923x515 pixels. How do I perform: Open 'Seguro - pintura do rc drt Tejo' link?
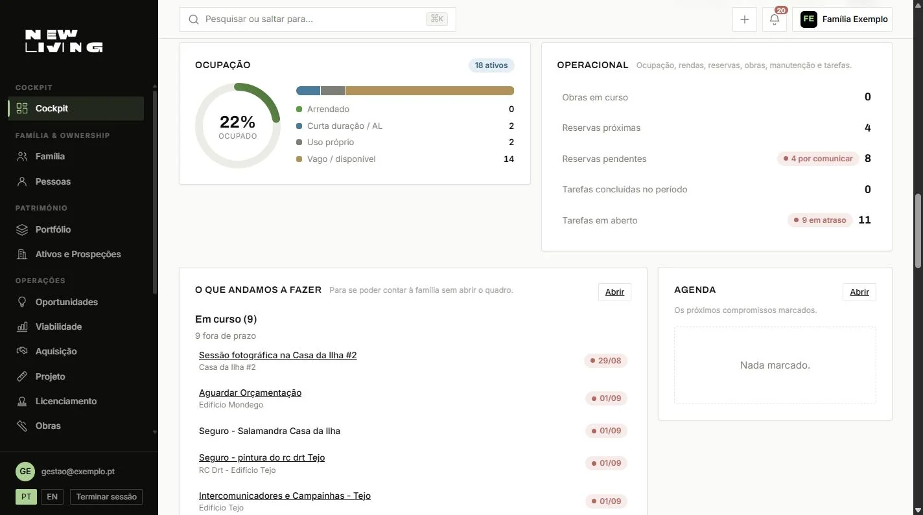tap(262, 457)
